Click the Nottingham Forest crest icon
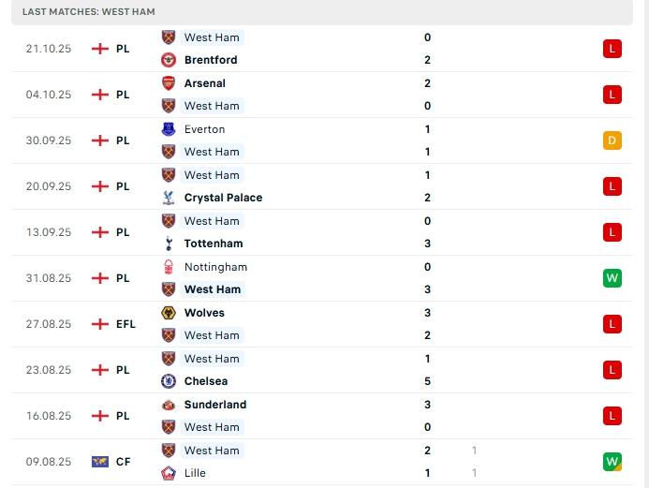 click(169, 267)
